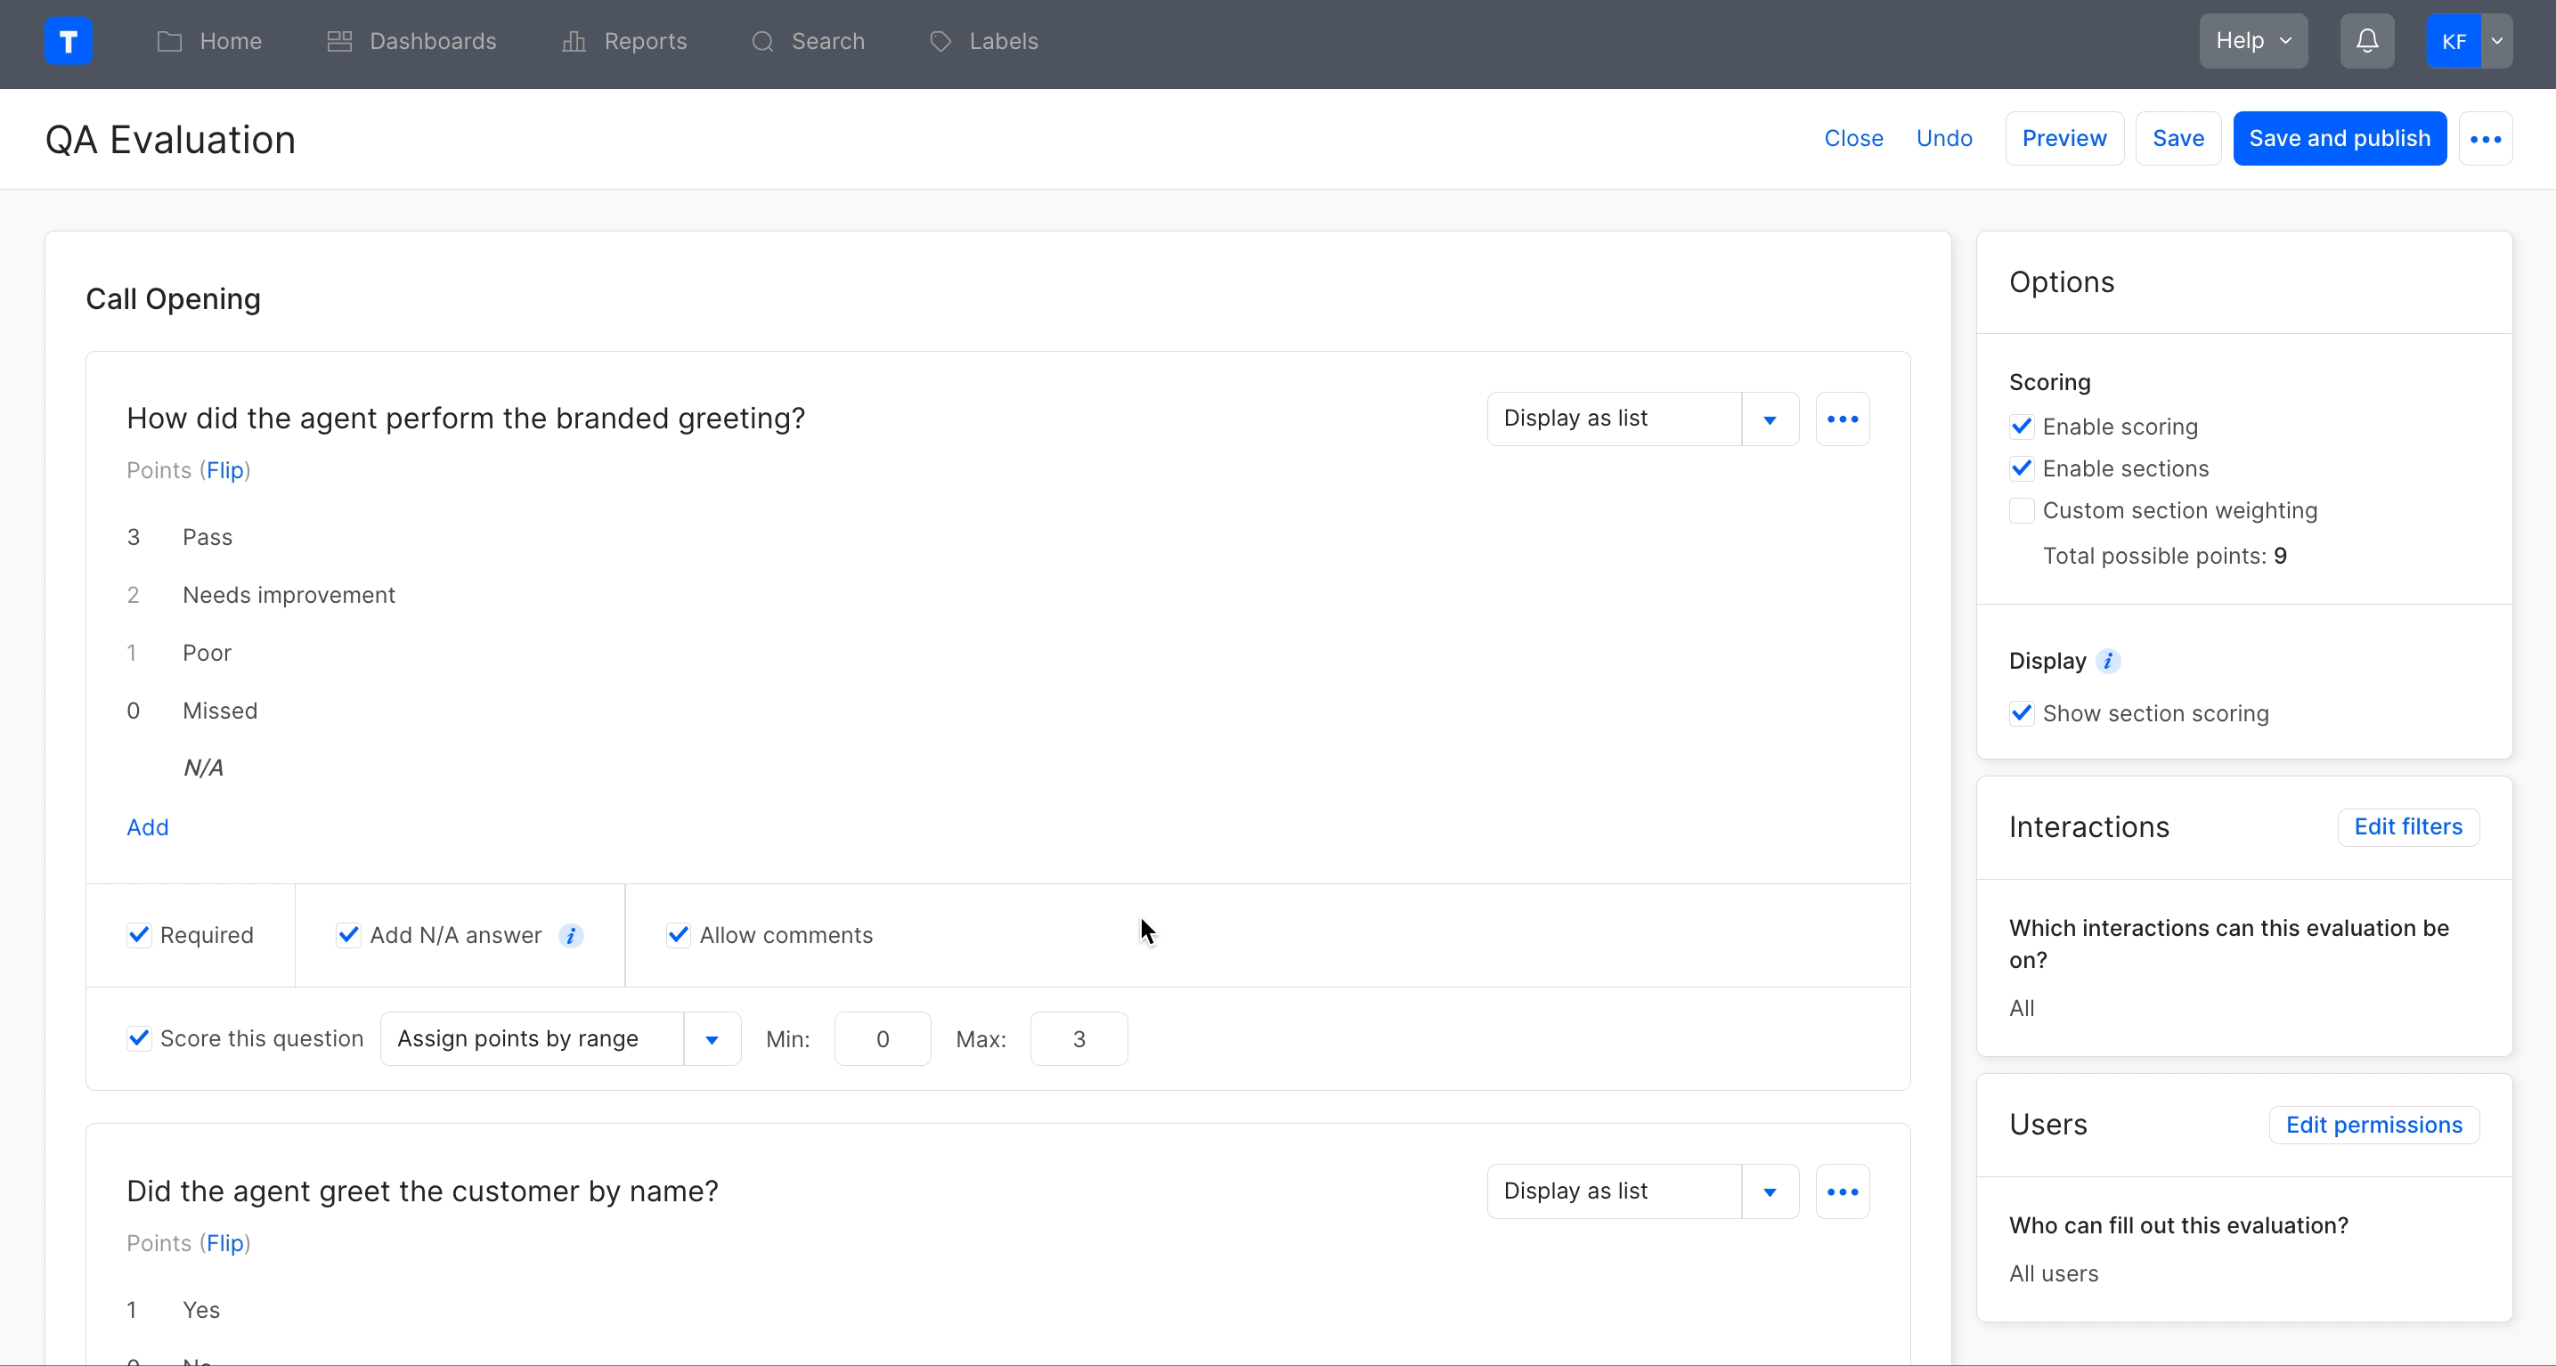Click the KF user avatar
This screenshot has height=1366, width=2556.
2454,41
